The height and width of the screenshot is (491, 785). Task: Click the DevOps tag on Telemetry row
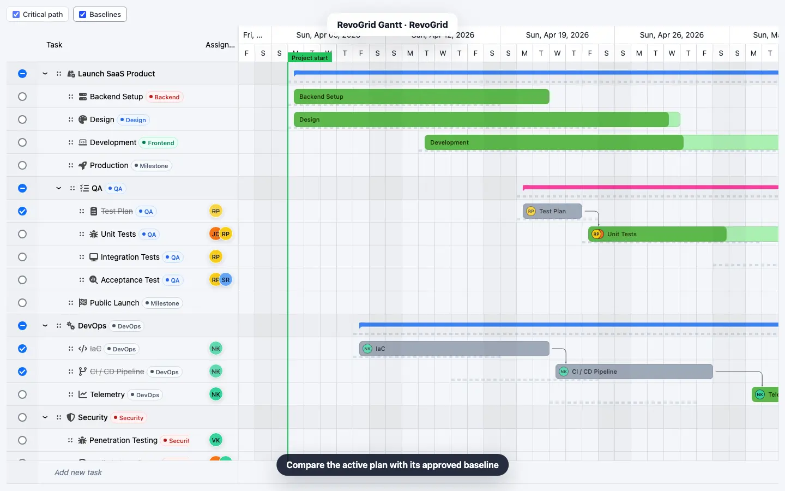click(145, 395)
